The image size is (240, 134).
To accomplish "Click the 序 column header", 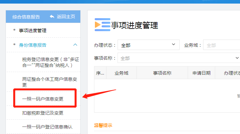I will (100, 73).
